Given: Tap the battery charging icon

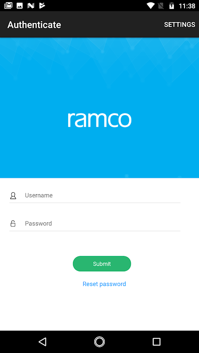Looking at the screenshot, I should coord(172,6).
